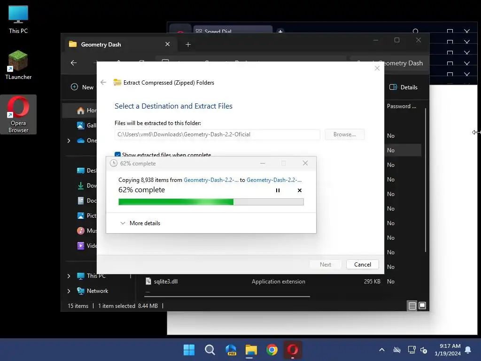Switch to Opera in the taskbar

292,350
